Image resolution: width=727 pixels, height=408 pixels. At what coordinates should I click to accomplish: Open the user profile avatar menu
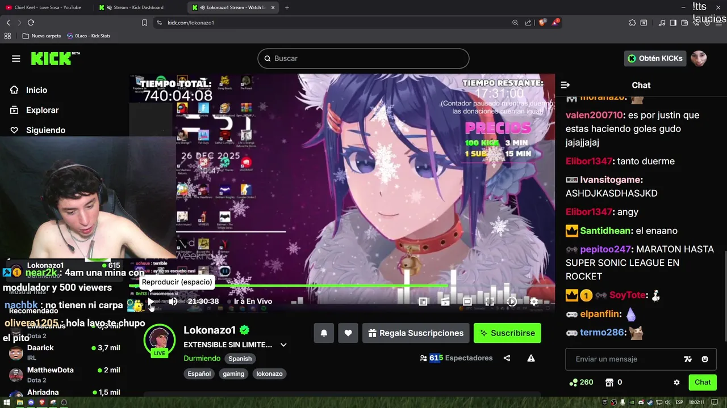point(699,58)
